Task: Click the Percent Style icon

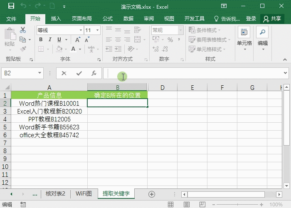Action: click(170, 40)
